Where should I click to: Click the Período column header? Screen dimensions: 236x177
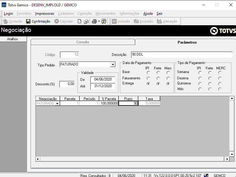pos(89,99)
